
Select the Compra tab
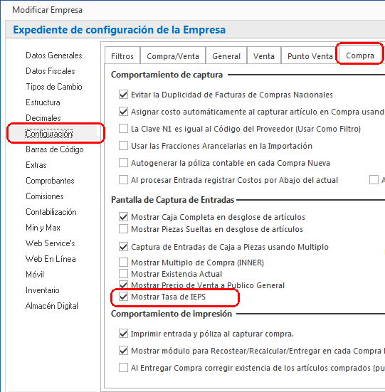(360, 55)
